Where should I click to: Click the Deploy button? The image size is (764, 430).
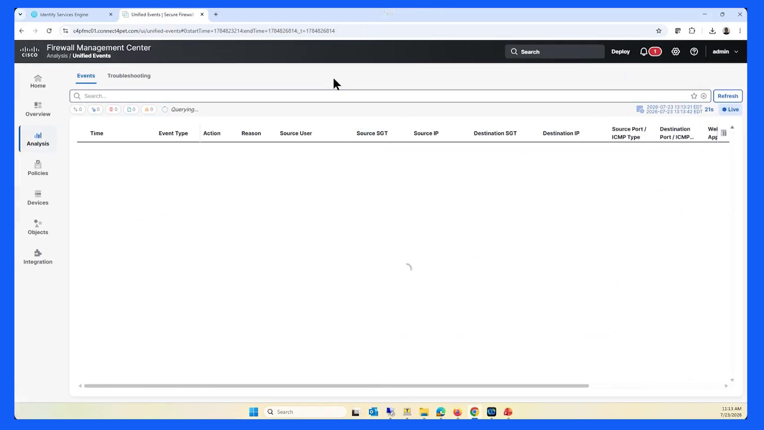pyautogui.click(x=620, y=52)
